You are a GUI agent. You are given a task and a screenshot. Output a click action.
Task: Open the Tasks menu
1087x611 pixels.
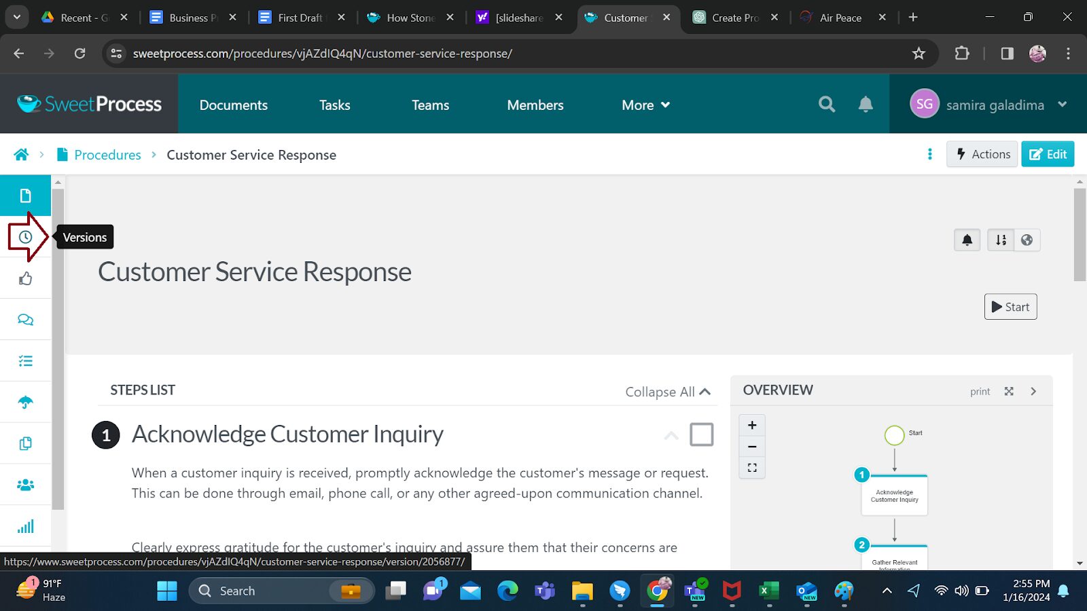[x=335, y=105]
